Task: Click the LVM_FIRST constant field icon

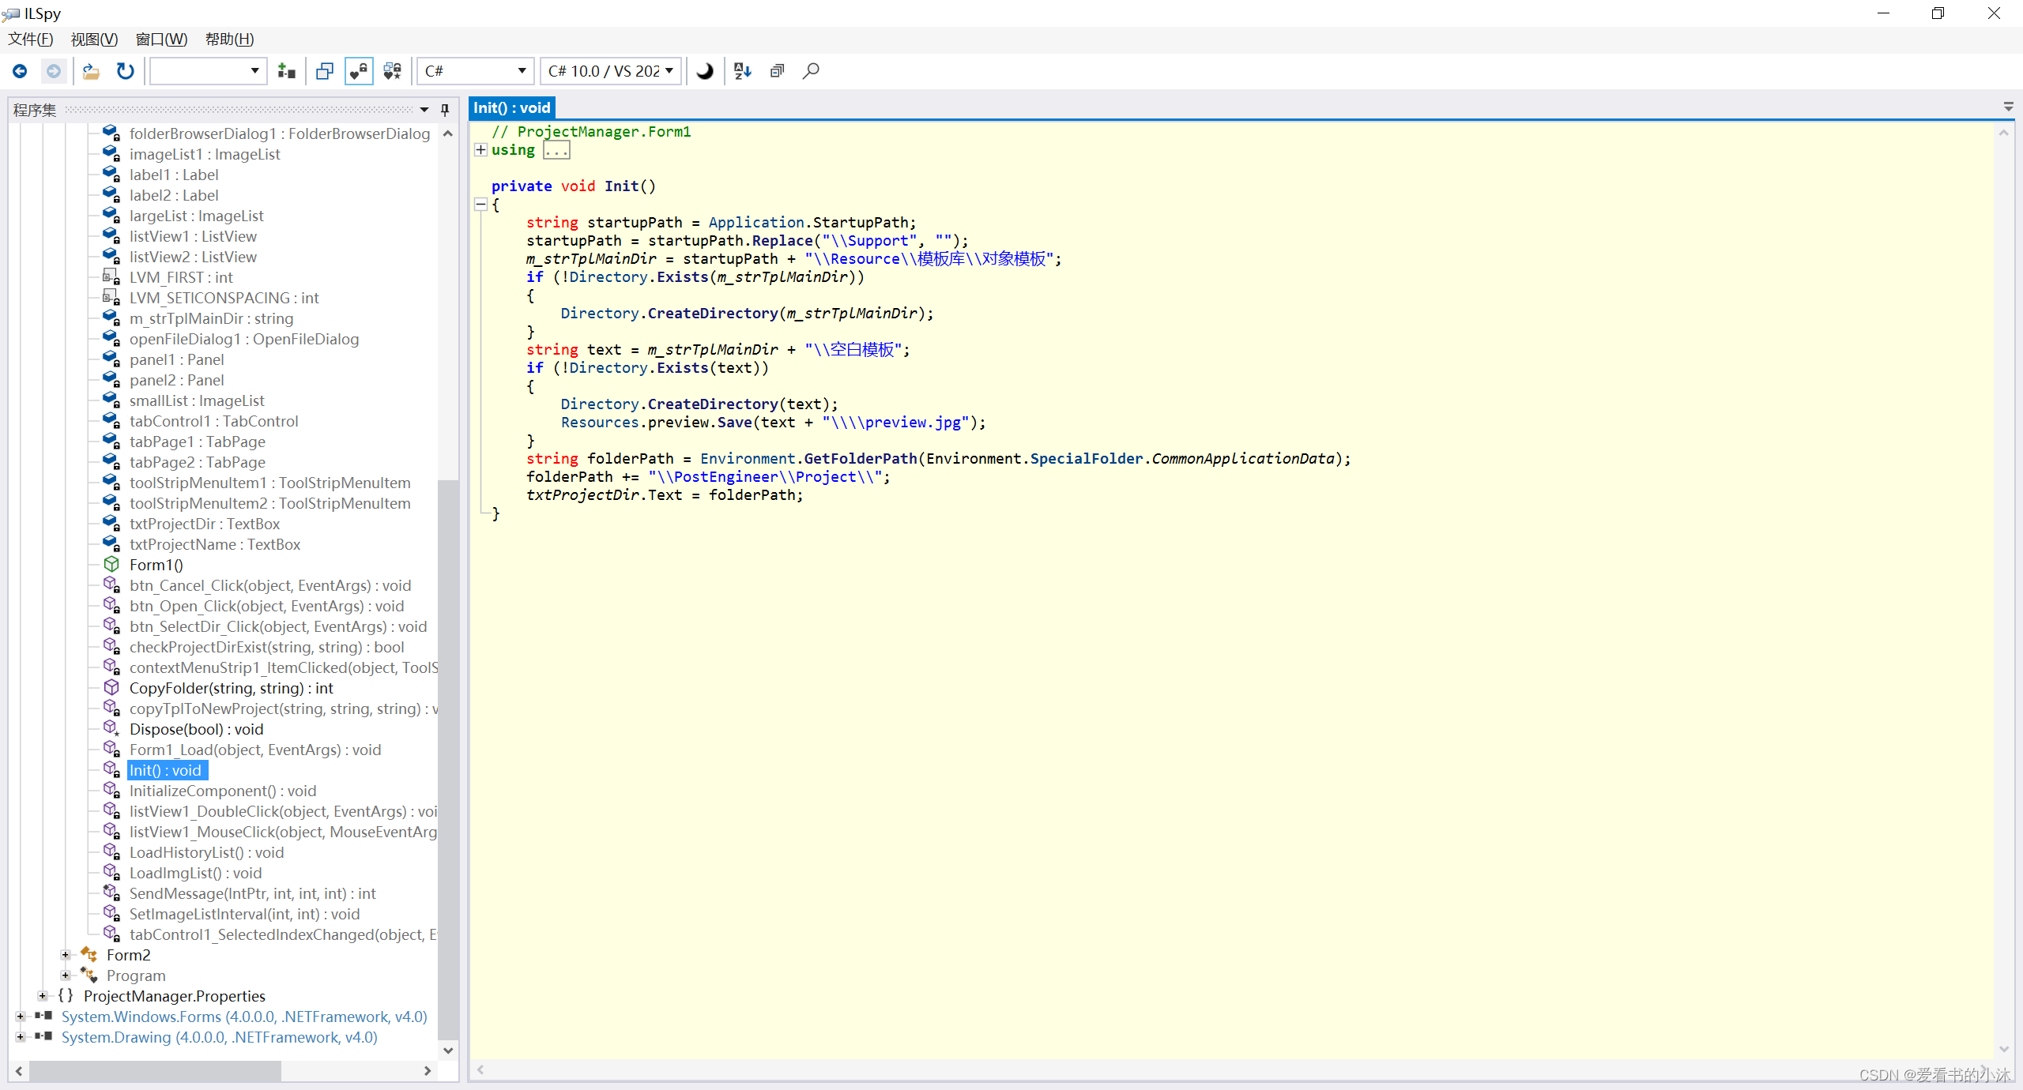Action: [x=111, y=276]
